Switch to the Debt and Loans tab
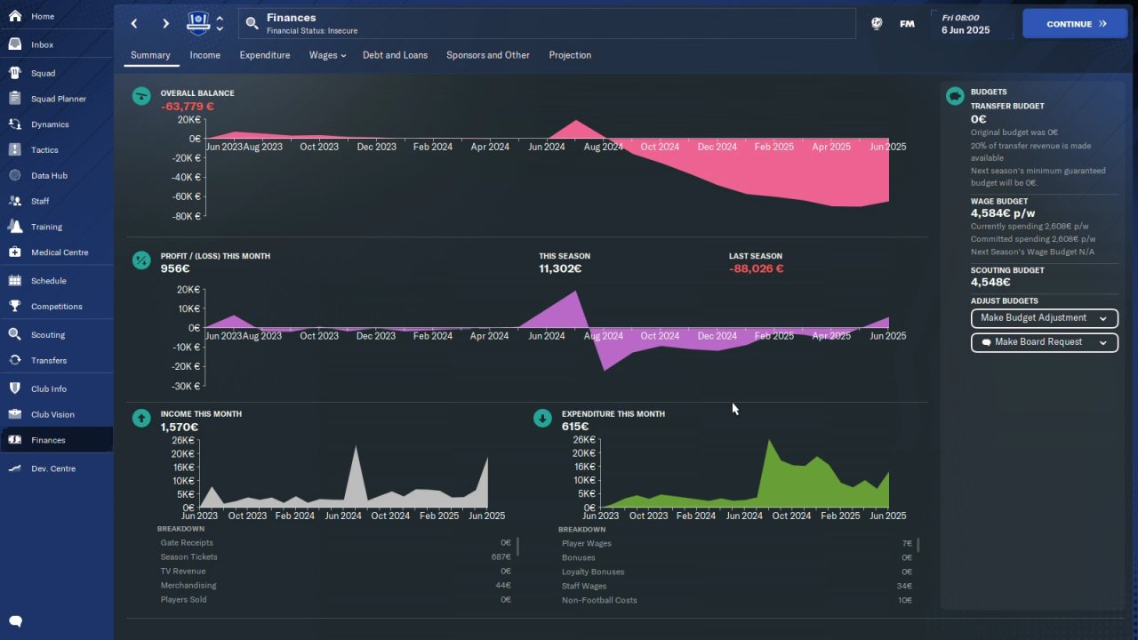Viewport: 1138px width, 640px height. [395, 55]
